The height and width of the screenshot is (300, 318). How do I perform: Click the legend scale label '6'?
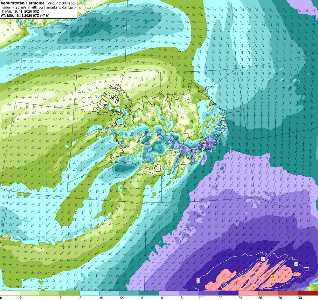[x=60, y=298]
